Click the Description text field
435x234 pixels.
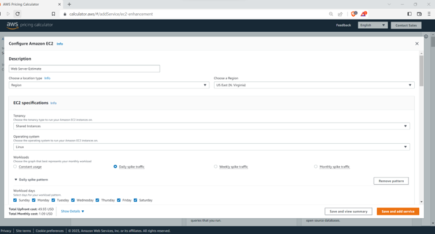coord(84,68)
